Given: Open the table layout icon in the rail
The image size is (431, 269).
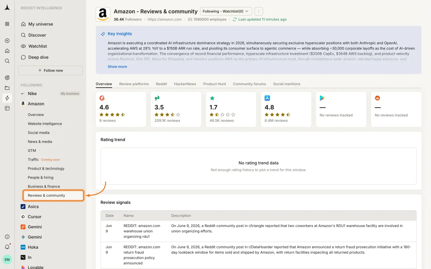Looking at the screenshot, I should (x=7, y=108).
